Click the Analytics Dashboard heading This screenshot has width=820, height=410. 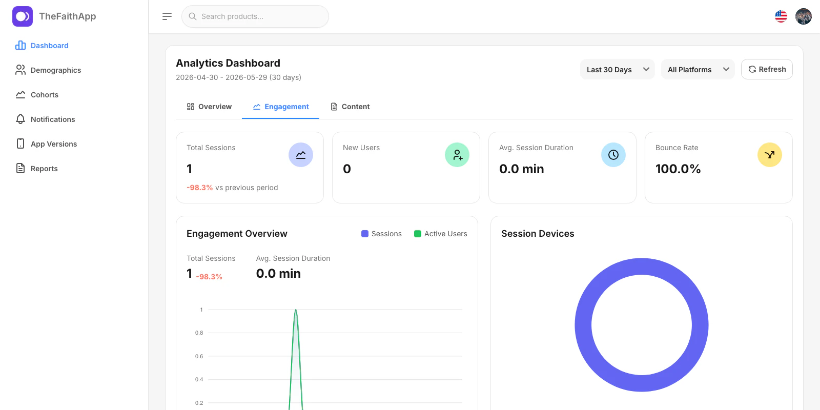click(x=228, y=63)
